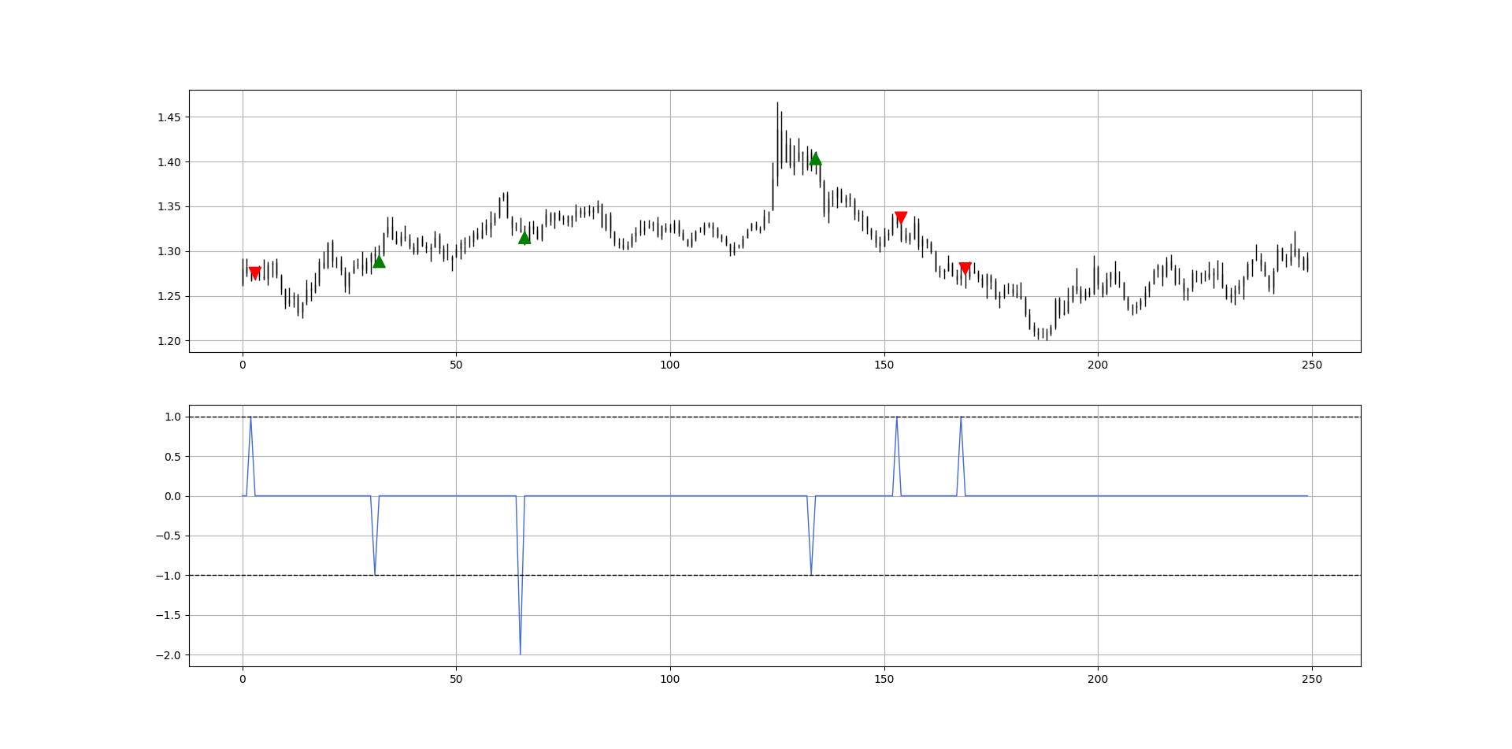Select the green up triangle near bar 66
The image size is (1512, 749).
click(524, 238)
